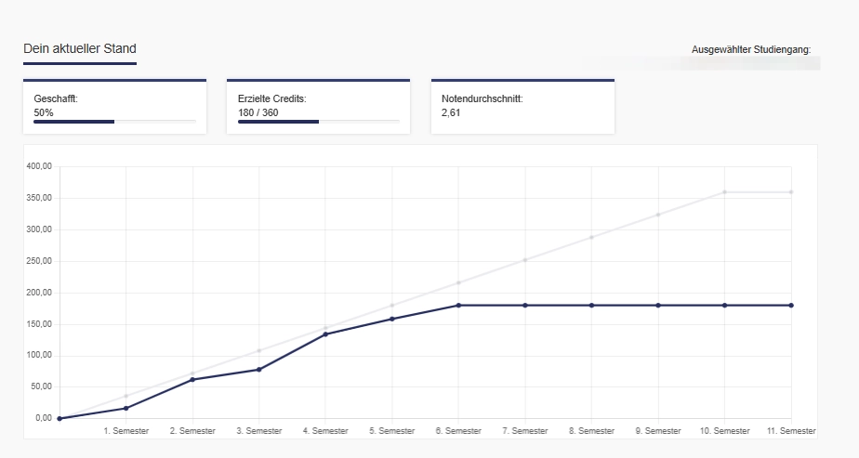Screen dimensions: 859x458
Task: Click the '400,00' y-axis label
Action: (x=39, y=165)
